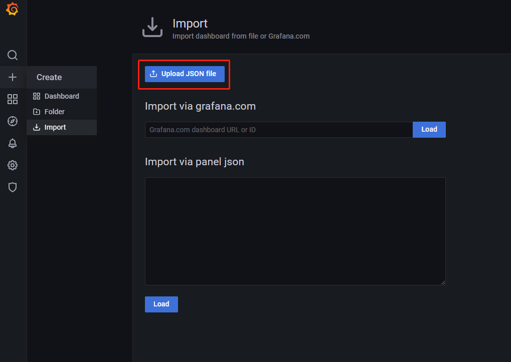Viewport: 511px width, 362px height.
Task: Open the Server Admin shield icon
Action: pos(13,187)
